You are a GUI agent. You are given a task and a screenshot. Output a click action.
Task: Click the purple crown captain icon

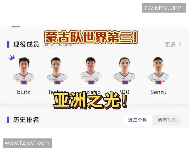12,58
